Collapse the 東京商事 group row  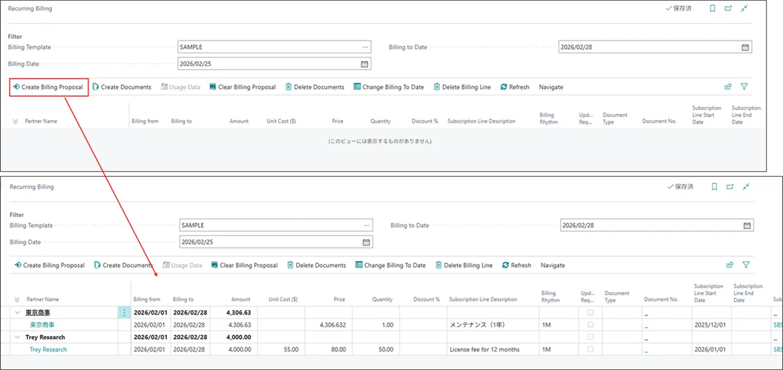18,313
